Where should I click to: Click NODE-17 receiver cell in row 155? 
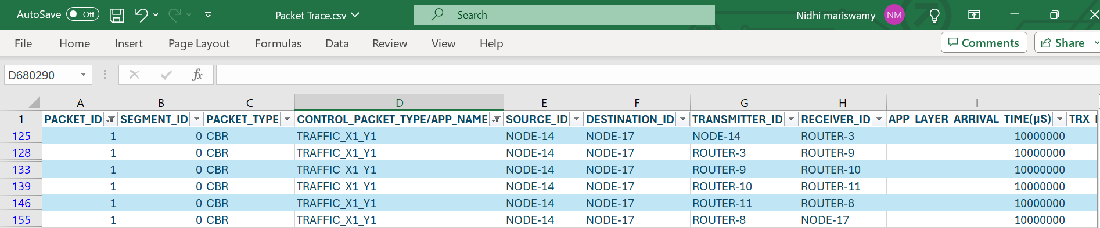[842, 220]
